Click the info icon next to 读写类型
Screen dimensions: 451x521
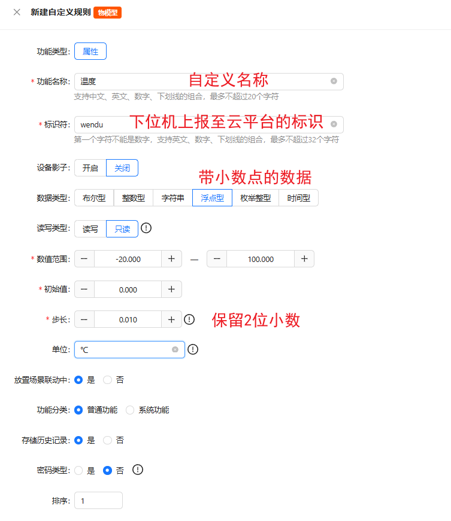(x=146, y=228)
